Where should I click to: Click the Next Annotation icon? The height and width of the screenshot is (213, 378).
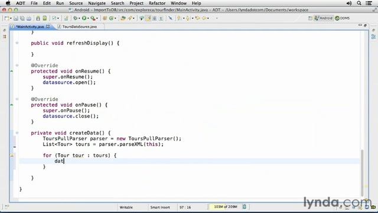(x=179, y=18)
